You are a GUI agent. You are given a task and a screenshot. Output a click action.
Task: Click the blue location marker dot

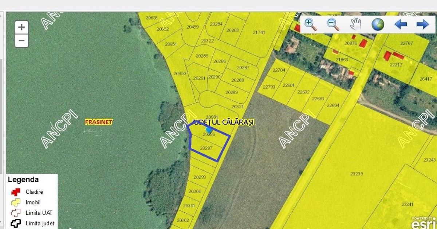pos(209,129)
